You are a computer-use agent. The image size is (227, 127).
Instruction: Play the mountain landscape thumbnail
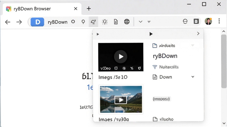coord(121,100)
